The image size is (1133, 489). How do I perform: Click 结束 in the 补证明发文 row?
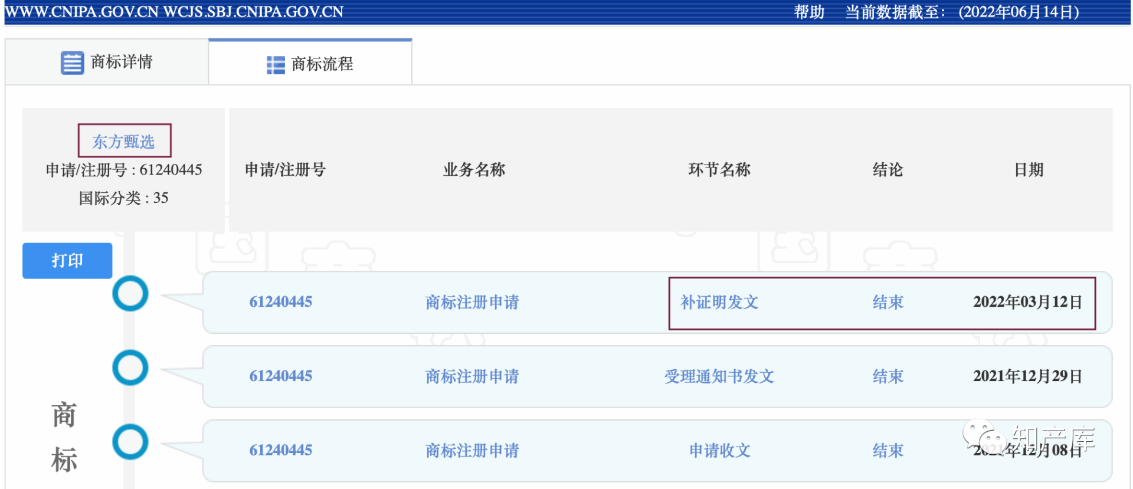coord(888,303)
